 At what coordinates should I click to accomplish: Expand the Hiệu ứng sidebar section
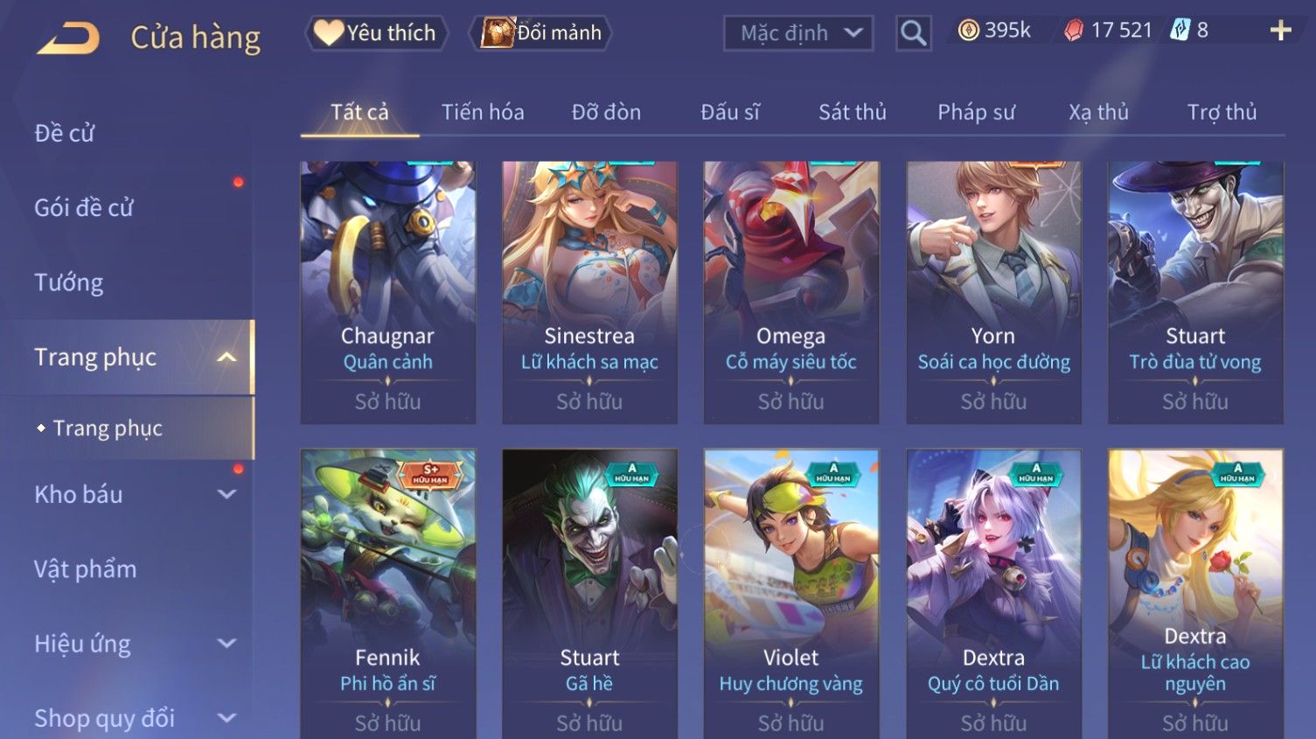(x=226, y=644)
